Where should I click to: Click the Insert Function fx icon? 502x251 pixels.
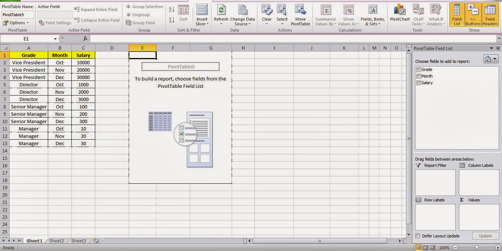[x=85, y=39]
